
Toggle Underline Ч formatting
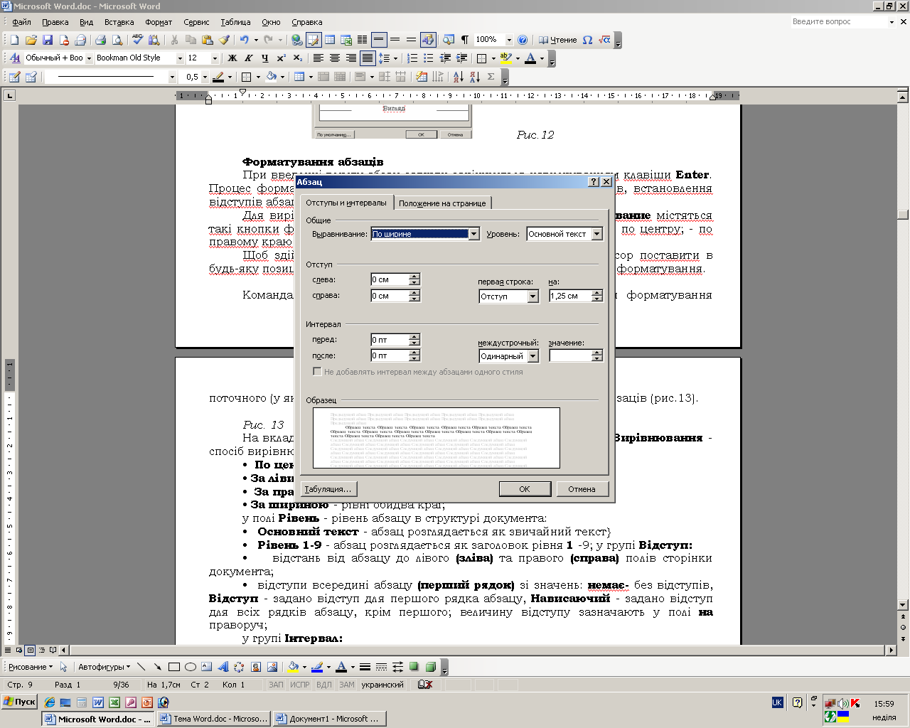click(264, 58)
